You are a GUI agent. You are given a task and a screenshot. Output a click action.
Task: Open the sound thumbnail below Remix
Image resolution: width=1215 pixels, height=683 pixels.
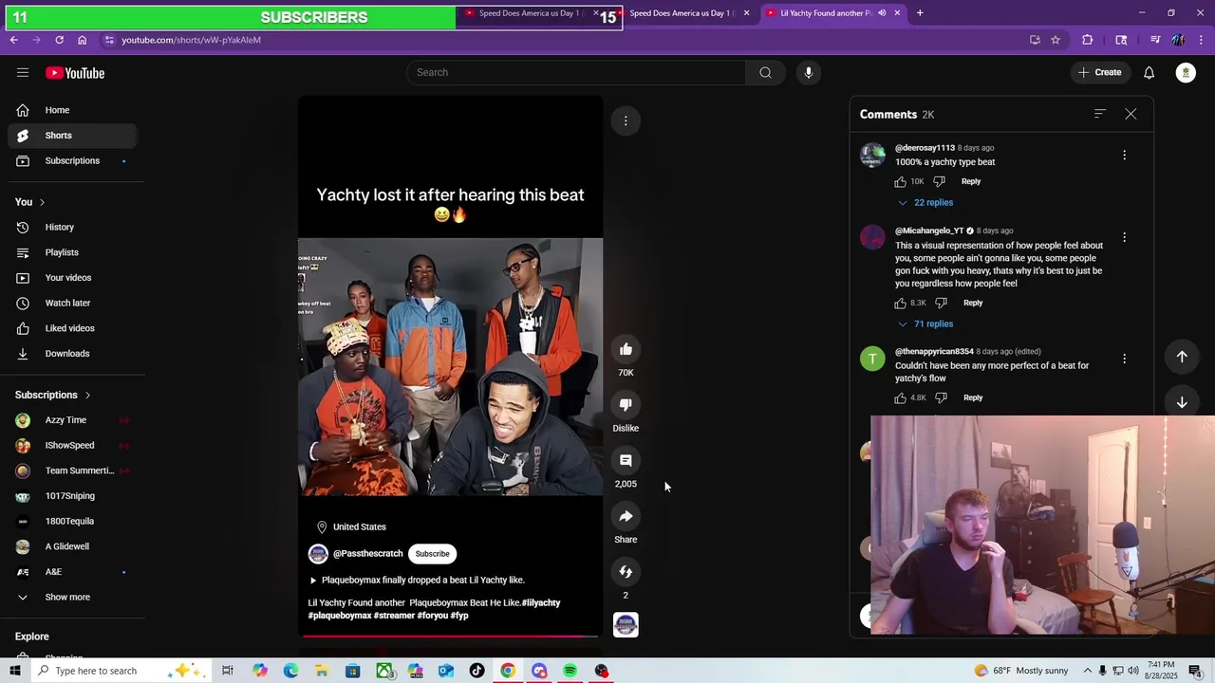626,624
